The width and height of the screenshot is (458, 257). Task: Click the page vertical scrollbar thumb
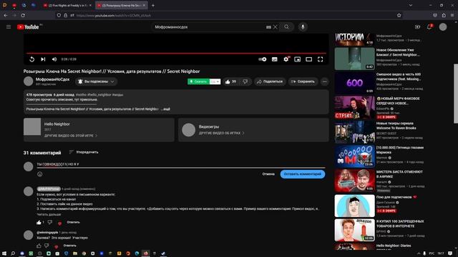pyautogui.click(x=456, y=94)
